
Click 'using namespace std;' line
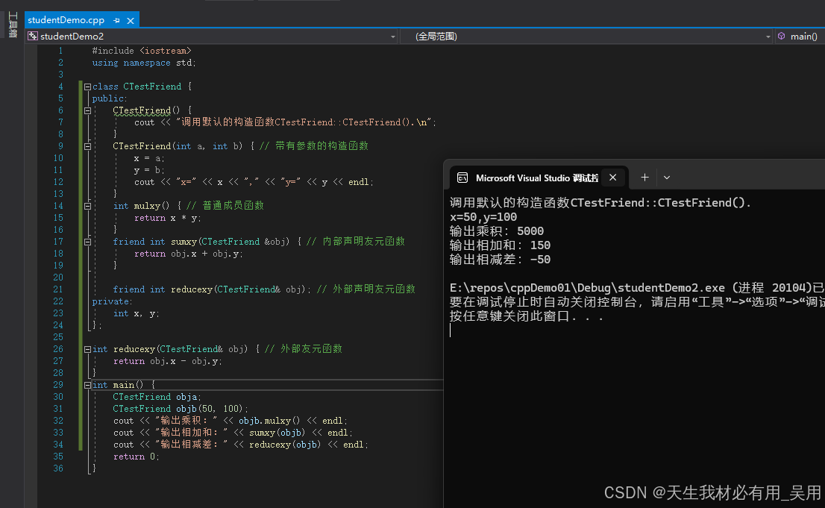pos(144,63)
